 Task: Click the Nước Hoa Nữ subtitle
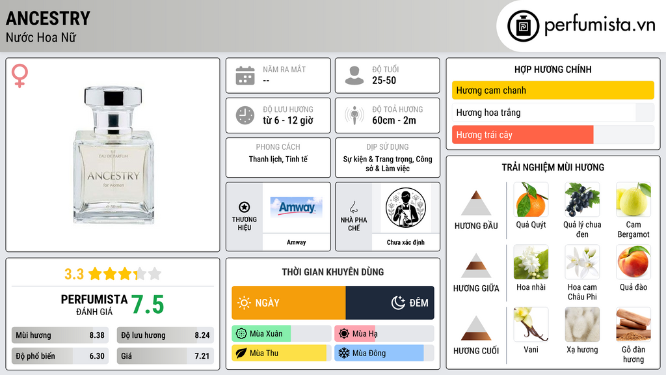41,38
